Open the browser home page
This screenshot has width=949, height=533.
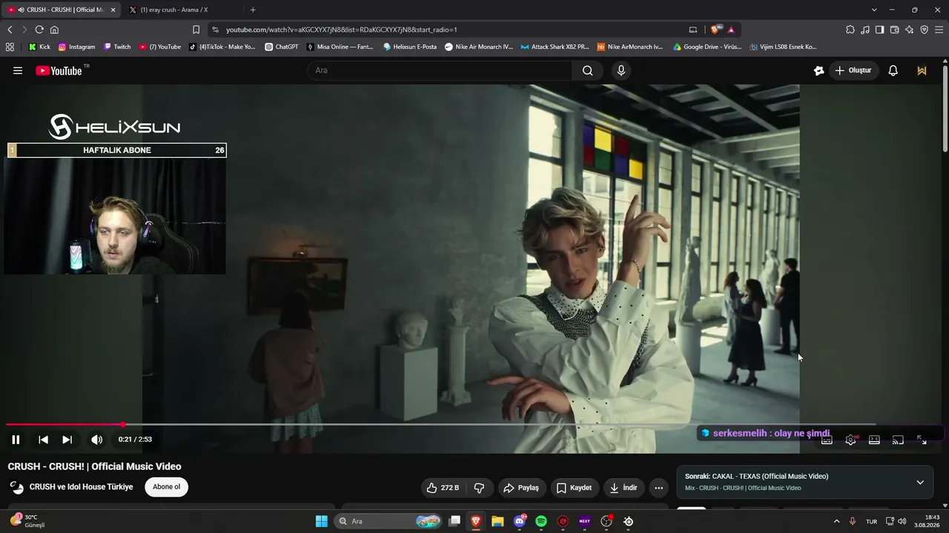54,30
